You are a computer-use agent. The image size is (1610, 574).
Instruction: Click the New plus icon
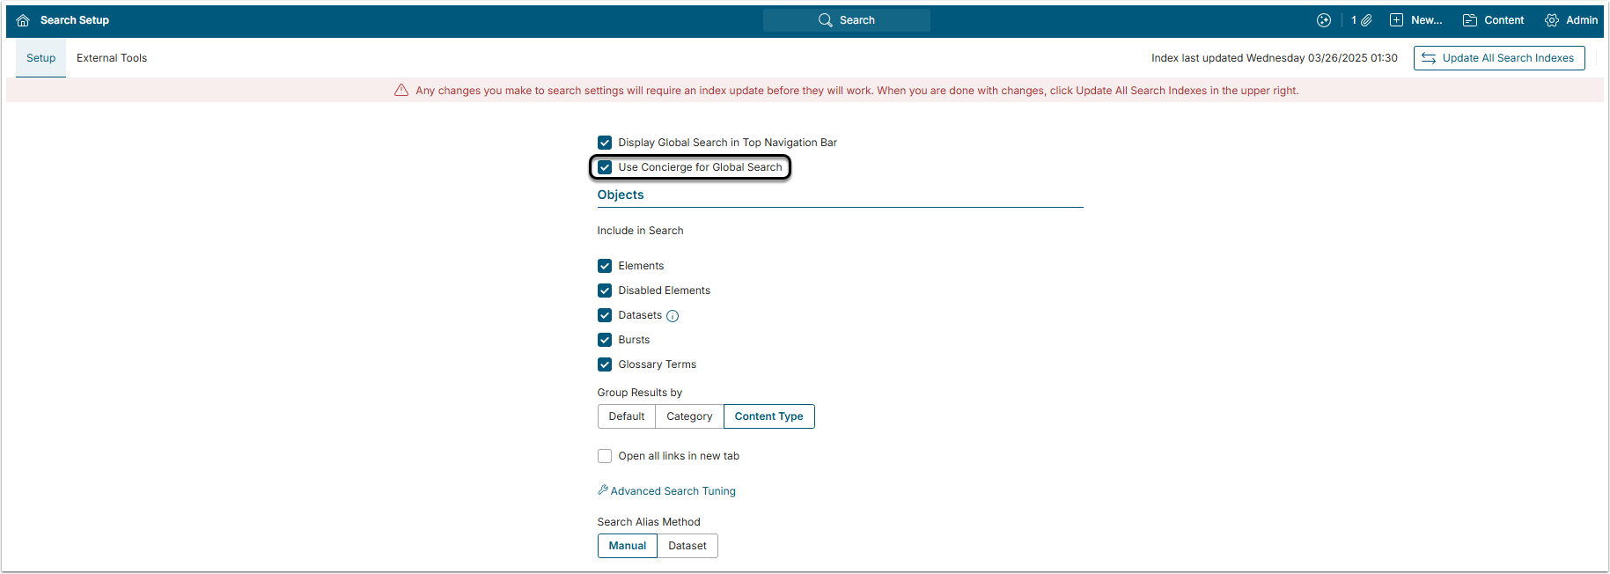pyautogui.click(x=1396, y=20)
